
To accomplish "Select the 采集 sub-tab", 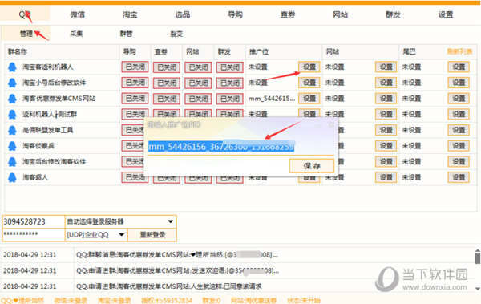I will pos(76,34).
